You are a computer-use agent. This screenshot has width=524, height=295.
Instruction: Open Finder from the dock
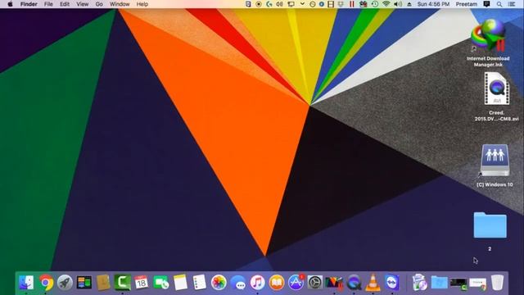point(26,283)
